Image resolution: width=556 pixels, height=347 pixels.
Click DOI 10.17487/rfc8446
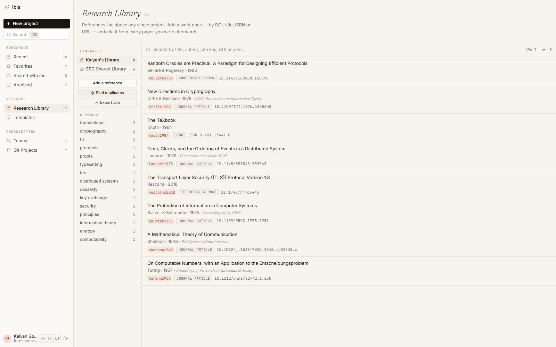click(x=240, y=192)
